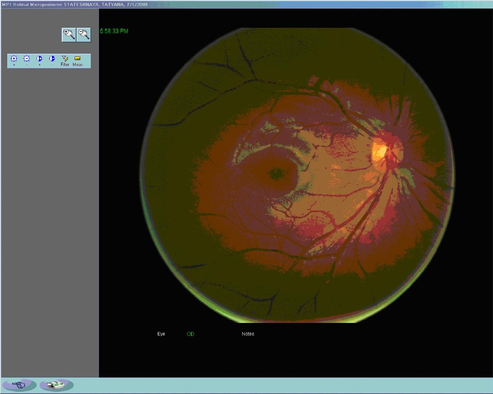The height and width of the screenshot is (394, 493).
Task: Decrease image brightness with sun minus icon
Action: (x=27, y=59)
